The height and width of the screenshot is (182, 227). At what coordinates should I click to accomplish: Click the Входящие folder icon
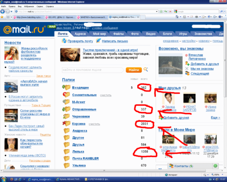(66, 87)
